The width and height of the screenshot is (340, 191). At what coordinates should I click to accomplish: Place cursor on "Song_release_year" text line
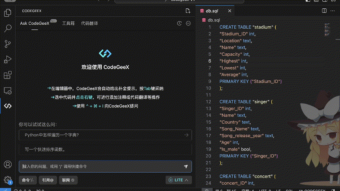point(247,136)
